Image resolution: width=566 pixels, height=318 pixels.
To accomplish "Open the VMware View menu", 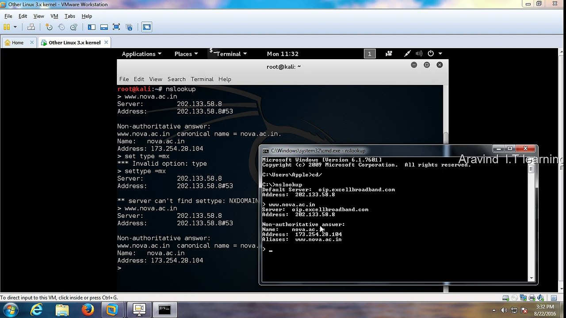I will click(x=38, y=16).
